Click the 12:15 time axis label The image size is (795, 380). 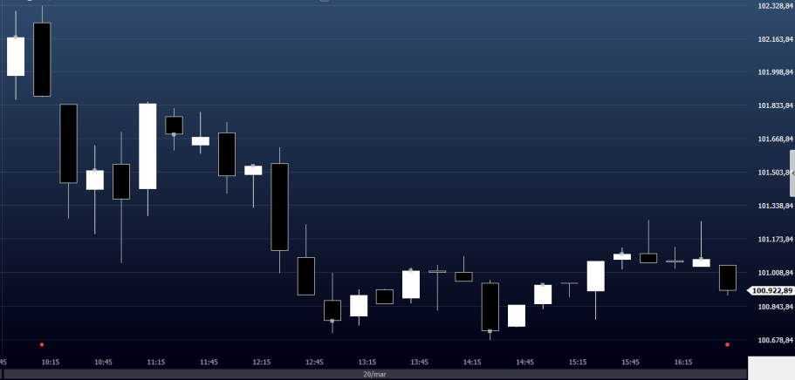pos(261,362)
